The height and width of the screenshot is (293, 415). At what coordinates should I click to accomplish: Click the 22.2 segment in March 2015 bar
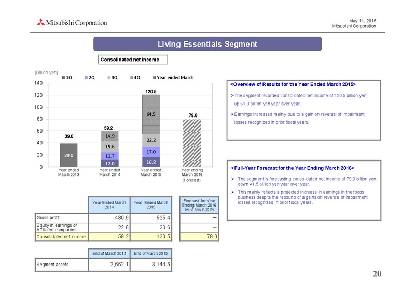(151, 140)
